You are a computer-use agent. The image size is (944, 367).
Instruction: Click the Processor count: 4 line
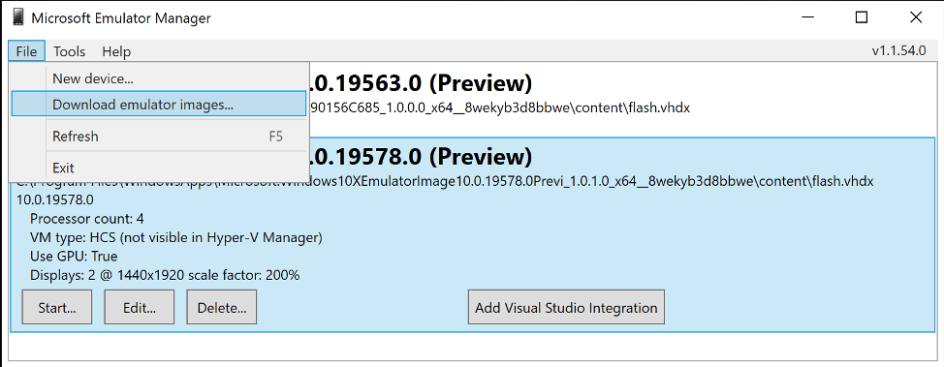tap(86, 219)
